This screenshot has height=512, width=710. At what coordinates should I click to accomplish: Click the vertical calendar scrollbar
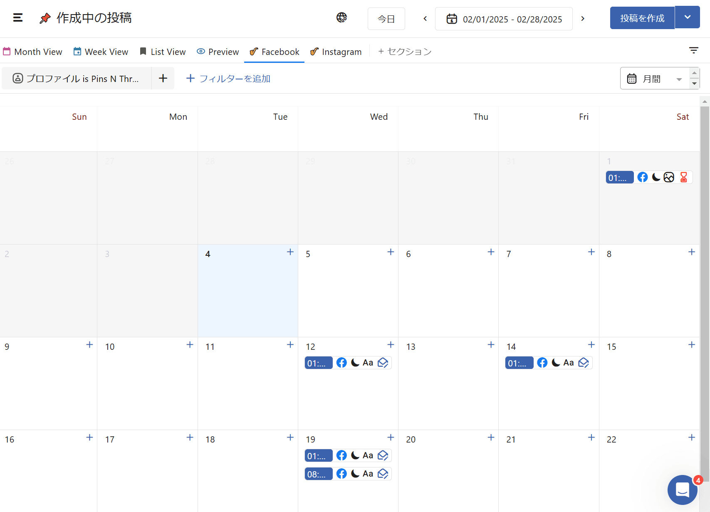(704, 266)
